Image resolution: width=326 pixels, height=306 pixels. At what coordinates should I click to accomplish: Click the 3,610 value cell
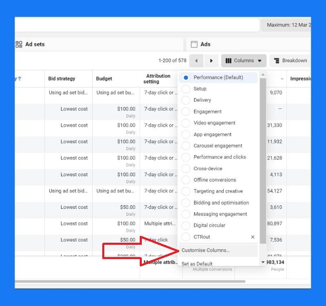tap(276, 207)
